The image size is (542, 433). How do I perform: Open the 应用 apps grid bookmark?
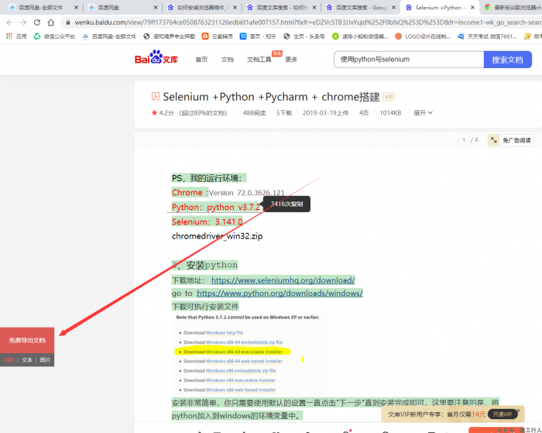click(x=16, y=36)
